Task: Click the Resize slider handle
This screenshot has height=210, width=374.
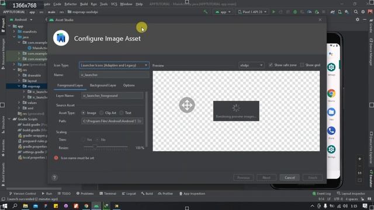Action: pyautogui.click(x=95, y=147)
